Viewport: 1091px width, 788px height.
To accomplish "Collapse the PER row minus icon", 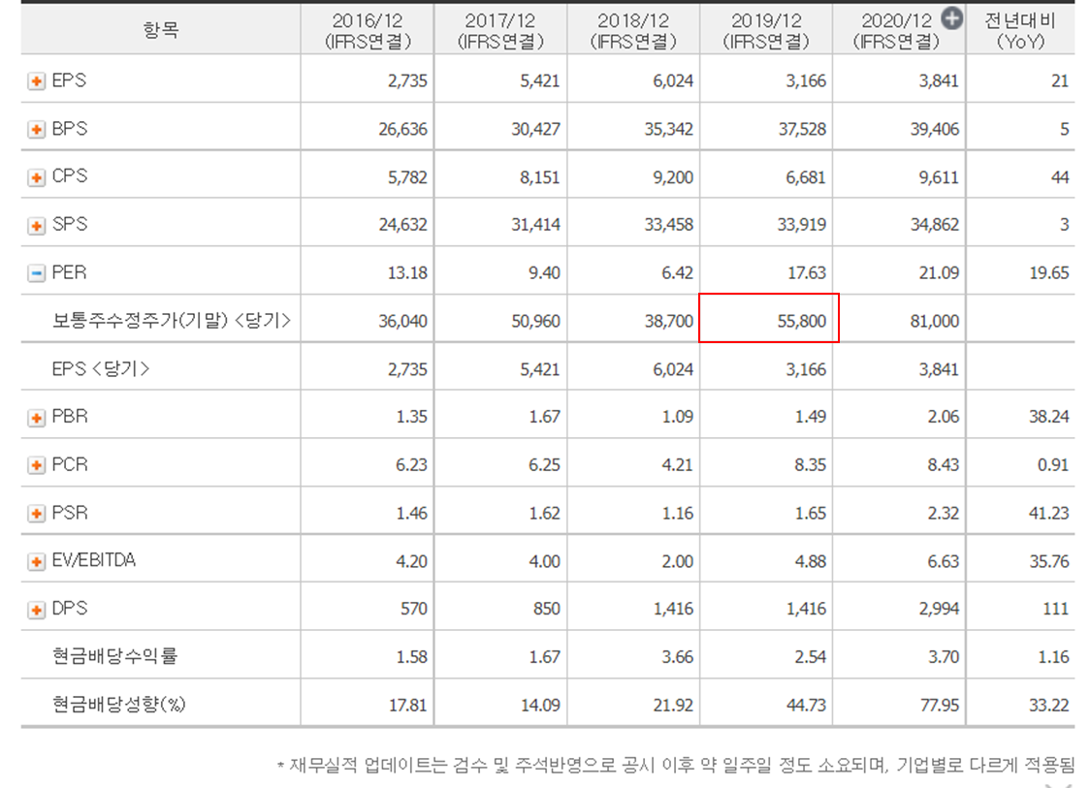I will tap(36, 273).
